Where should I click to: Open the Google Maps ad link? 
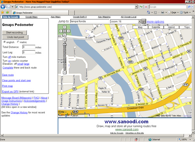(31, 17)
